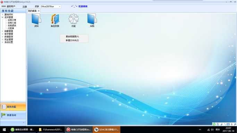Open 采购订单 in the tree

[12, 20]
